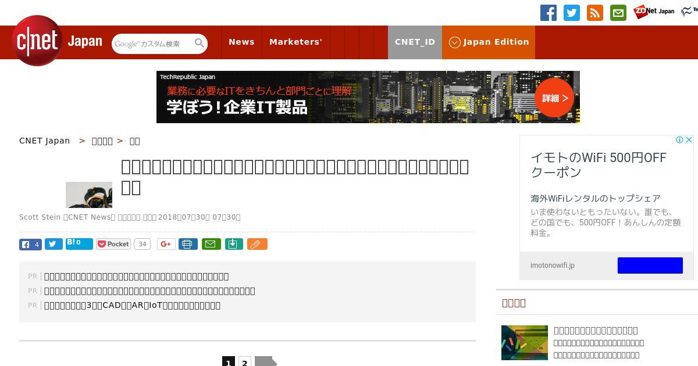Open the Facebook icon in top bar

click(x=549, y=13)
